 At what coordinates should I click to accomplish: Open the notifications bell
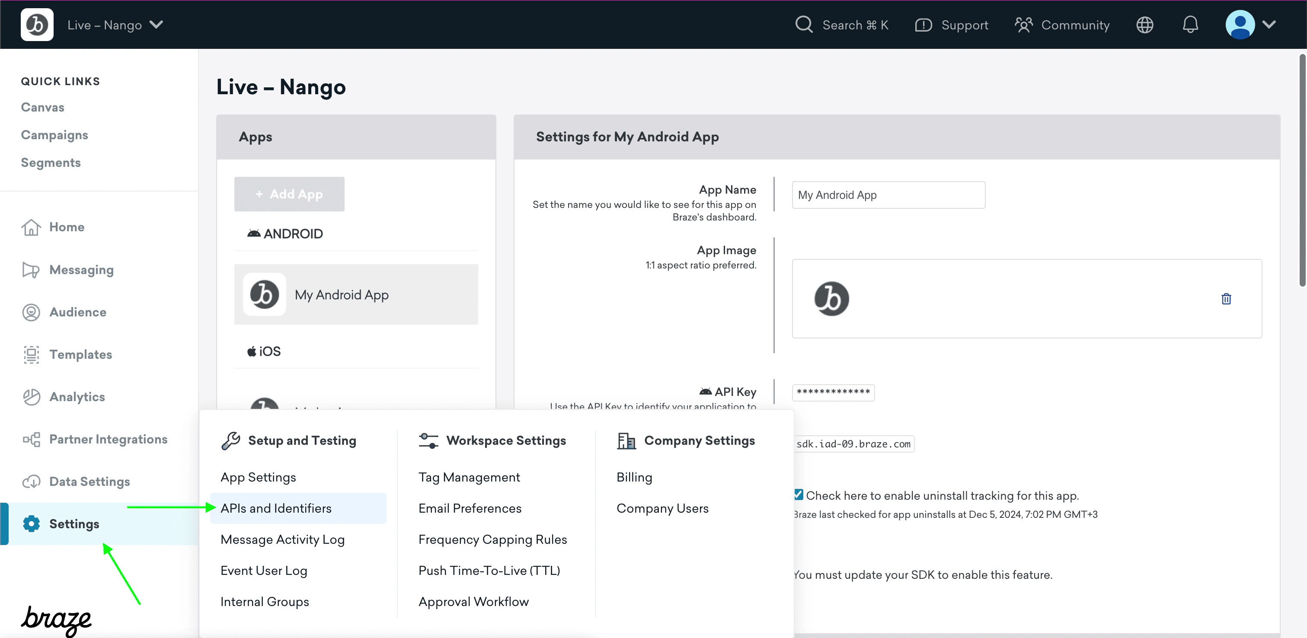(x=1190, y=24)
